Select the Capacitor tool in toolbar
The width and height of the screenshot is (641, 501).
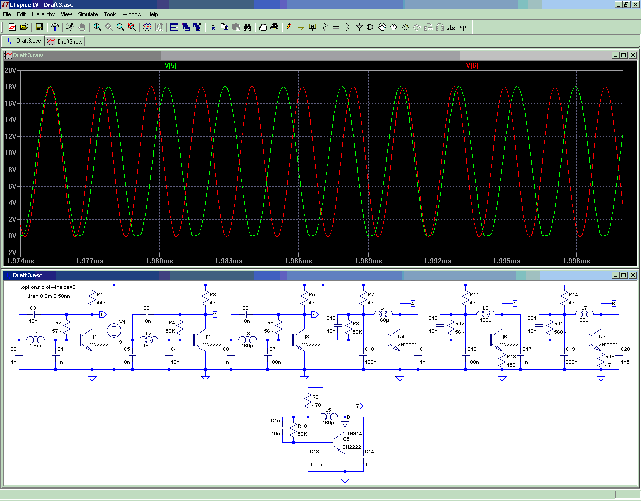[x=336, y=27]
